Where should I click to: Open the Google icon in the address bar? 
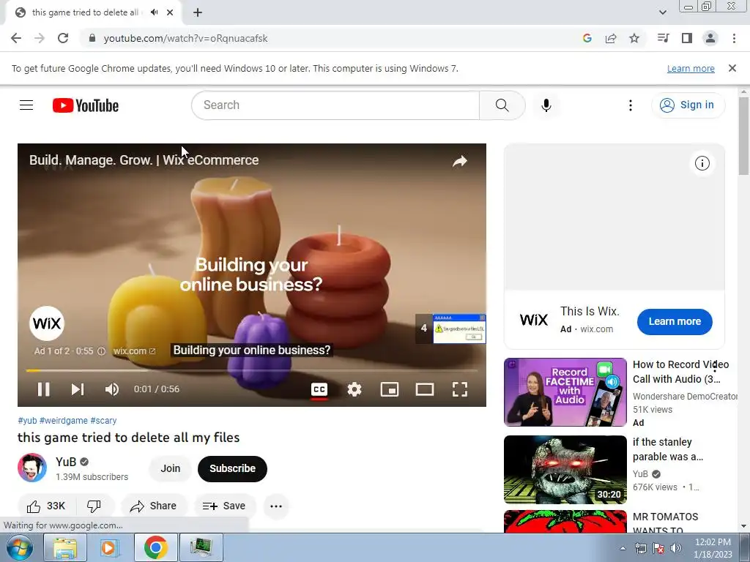click(587, 38)
